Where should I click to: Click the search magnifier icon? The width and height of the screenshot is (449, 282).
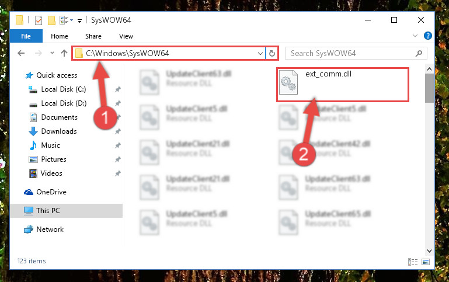point(419,53)
